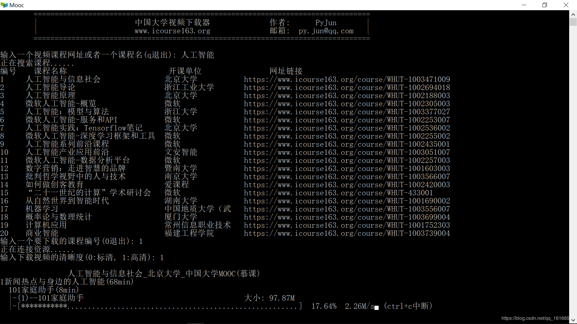Click the 开课单位 column header
577x324 pixels.
click(185, 71)
